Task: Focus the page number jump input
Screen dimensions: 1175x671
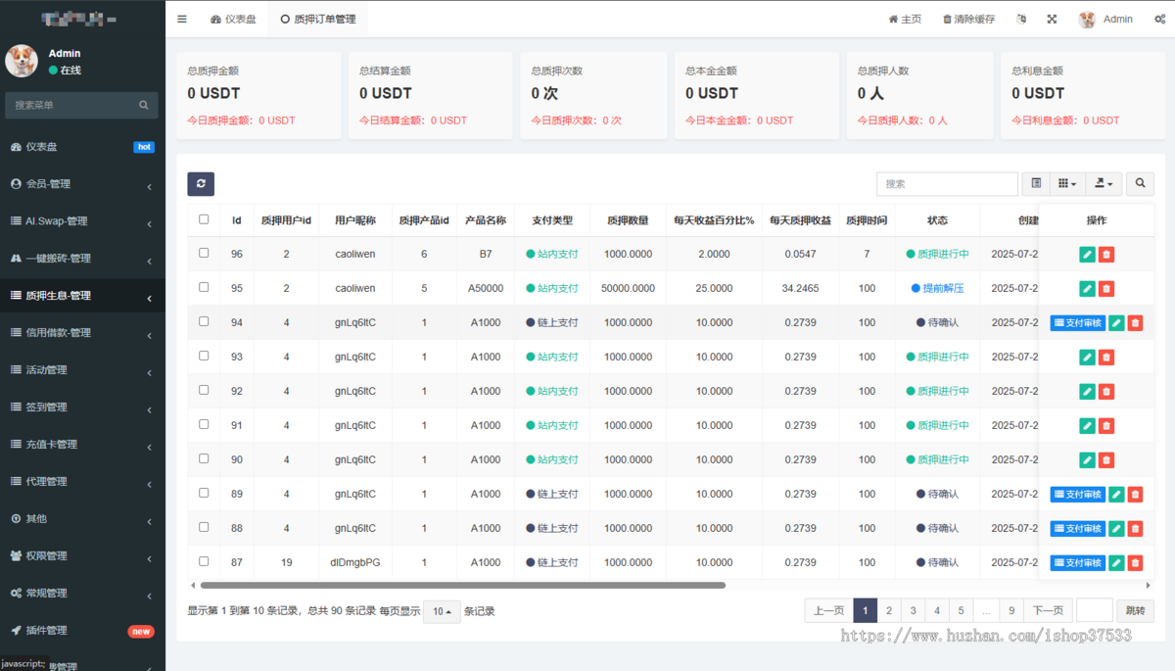Action: 1094,610
